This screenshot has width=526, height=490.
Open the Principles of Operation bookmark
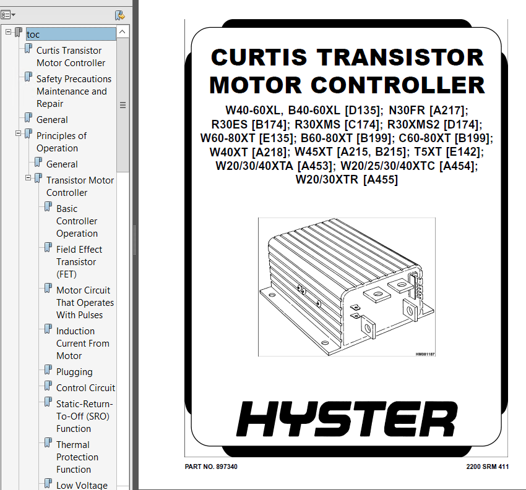click(x=61, y=142)
